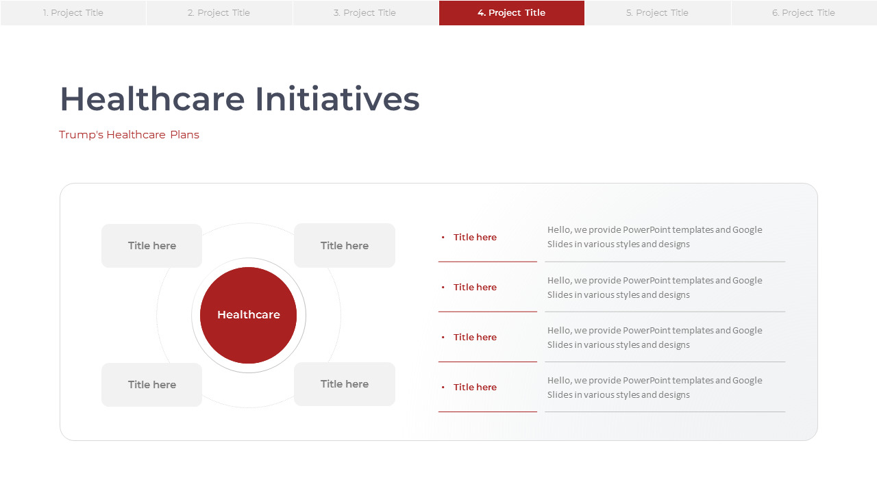Click the third red Title here list item
Screen dimensions: 877x493
pyautogui.click(x=475, y=338)
